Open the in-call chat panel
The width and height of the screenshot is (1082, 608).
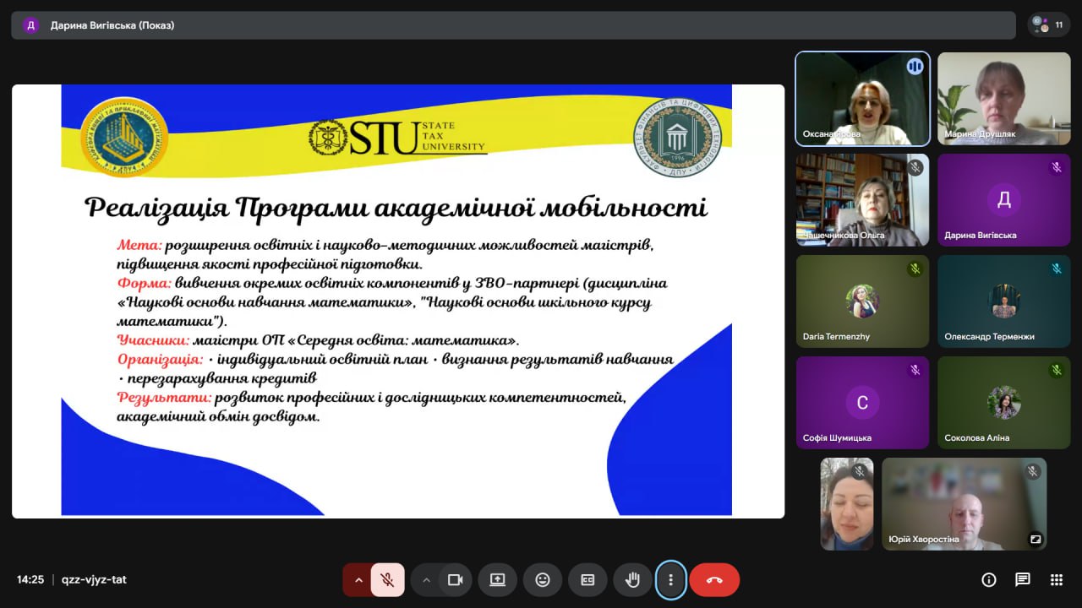pyautogui.click(x=1022, y=579)
